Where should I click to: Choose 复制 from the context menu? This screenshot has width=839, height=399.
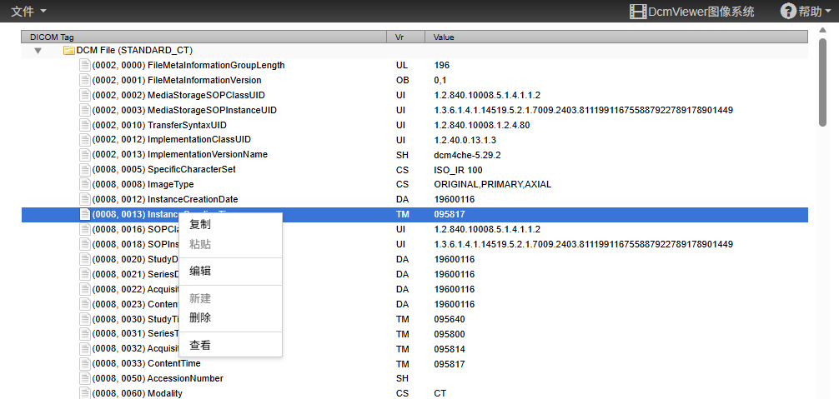coord(200,225)
